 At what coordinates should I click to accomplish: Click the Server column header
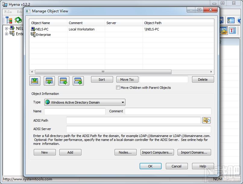(x=124, y=23)
